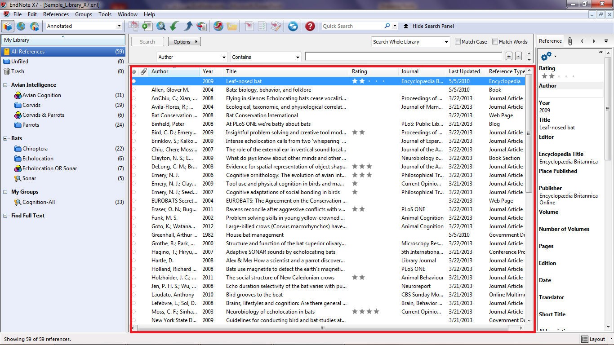Click the Search button
This screenshot has width=614, height=345.
(147, 42)
